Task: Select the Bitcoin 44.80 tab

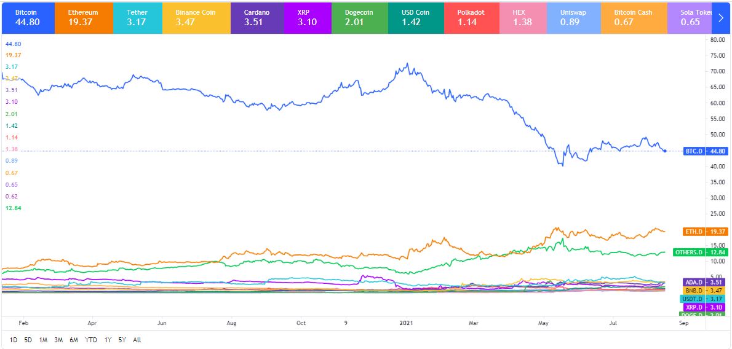Action: [x=28, y=17]
